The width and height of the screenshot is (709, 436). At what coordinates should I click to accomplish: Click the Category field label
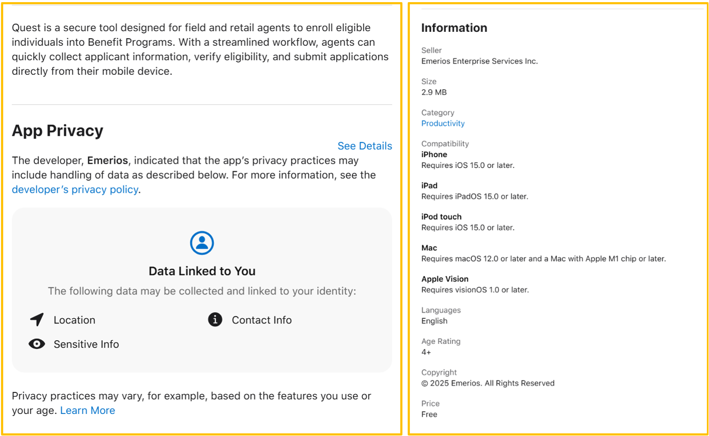pyautogui.click(x=438, y=112)
